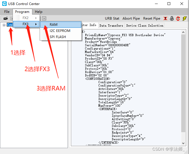Click the play arrow toolbar icon
189x154 pixels.
coord(44,18)
